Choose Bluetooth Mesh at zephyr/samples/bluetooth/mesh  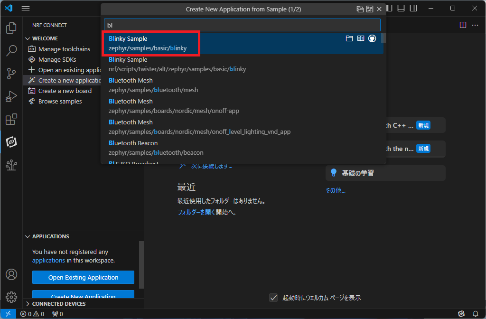pyautogui.click(x=243, y=85)
